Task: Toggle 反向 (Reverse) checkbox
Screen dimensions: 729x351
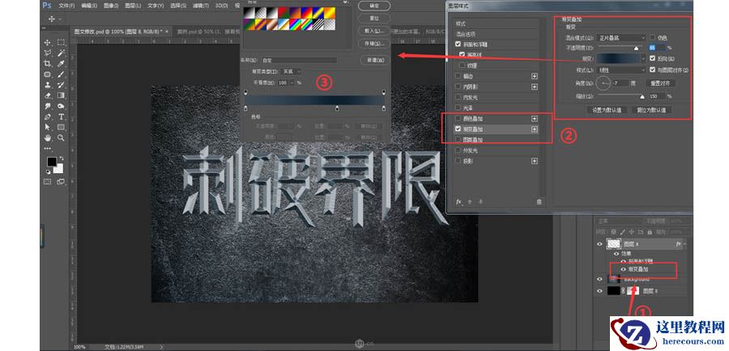Action: coord(652,58)
